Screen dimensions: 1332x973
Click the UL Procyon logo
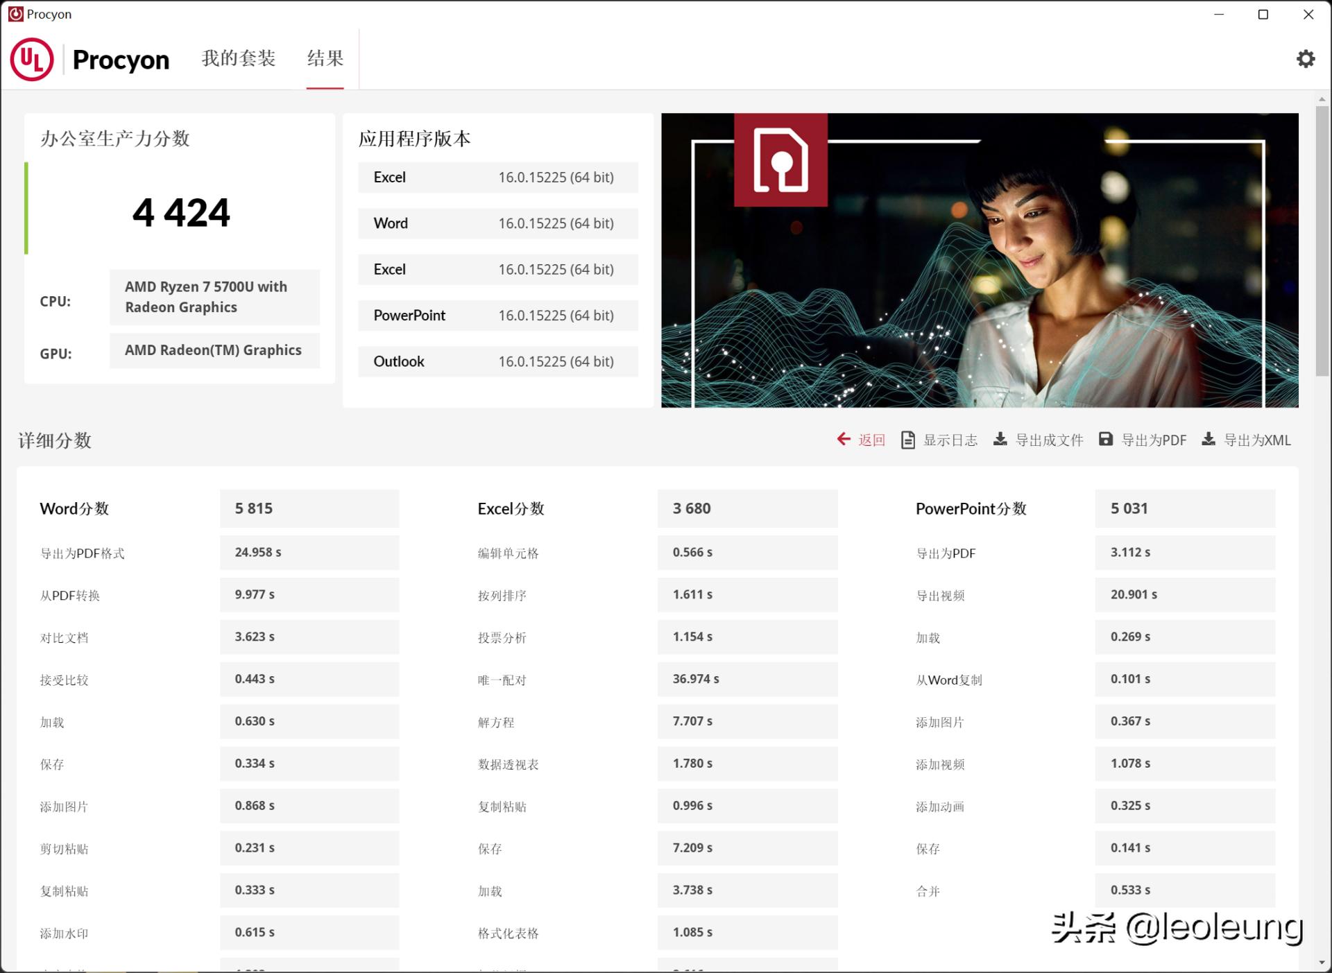[x=33, y=60]
